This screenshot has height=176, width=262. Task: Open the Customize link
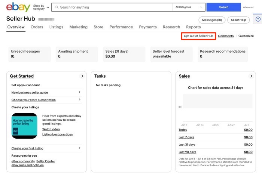(x=246, y=36)
